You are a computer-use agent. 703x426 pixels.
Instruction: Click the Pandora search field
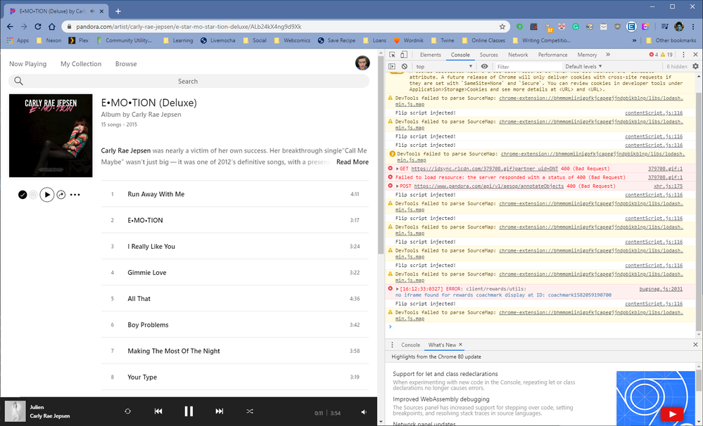tap(188, 82)
